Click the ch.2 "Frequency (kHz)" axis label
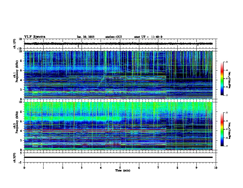 (x=17, y=122)
